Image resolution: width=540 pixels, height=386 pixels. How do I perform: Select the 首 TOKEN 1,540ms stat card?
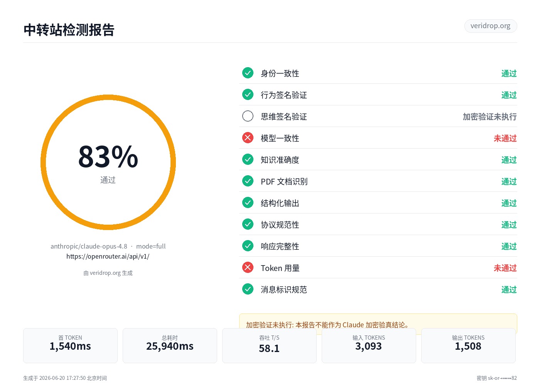point(70,345)
